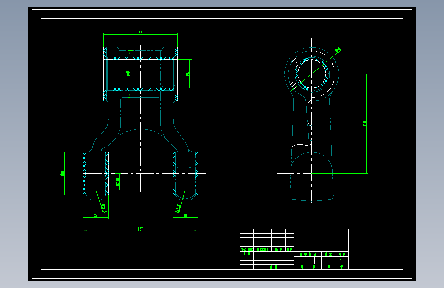This screenshot has height=288, width=444.
Task: Pick the 157 overall width dimension text
Action: tap(140, 229)
